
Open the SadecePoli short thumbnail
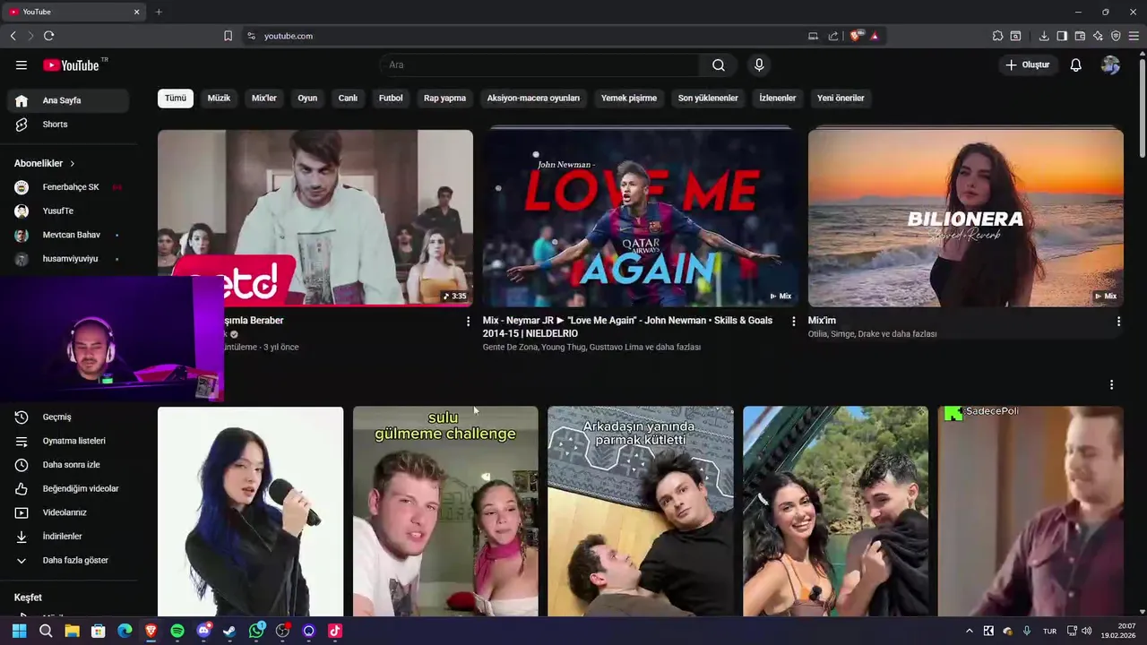(1031, 512)
